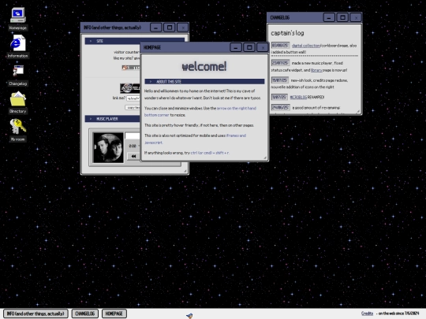Click the 'ctrl (or cmd) + shift + r' text
The height and width of the screenshot is (319, 426).
click(x=210, y=153)
